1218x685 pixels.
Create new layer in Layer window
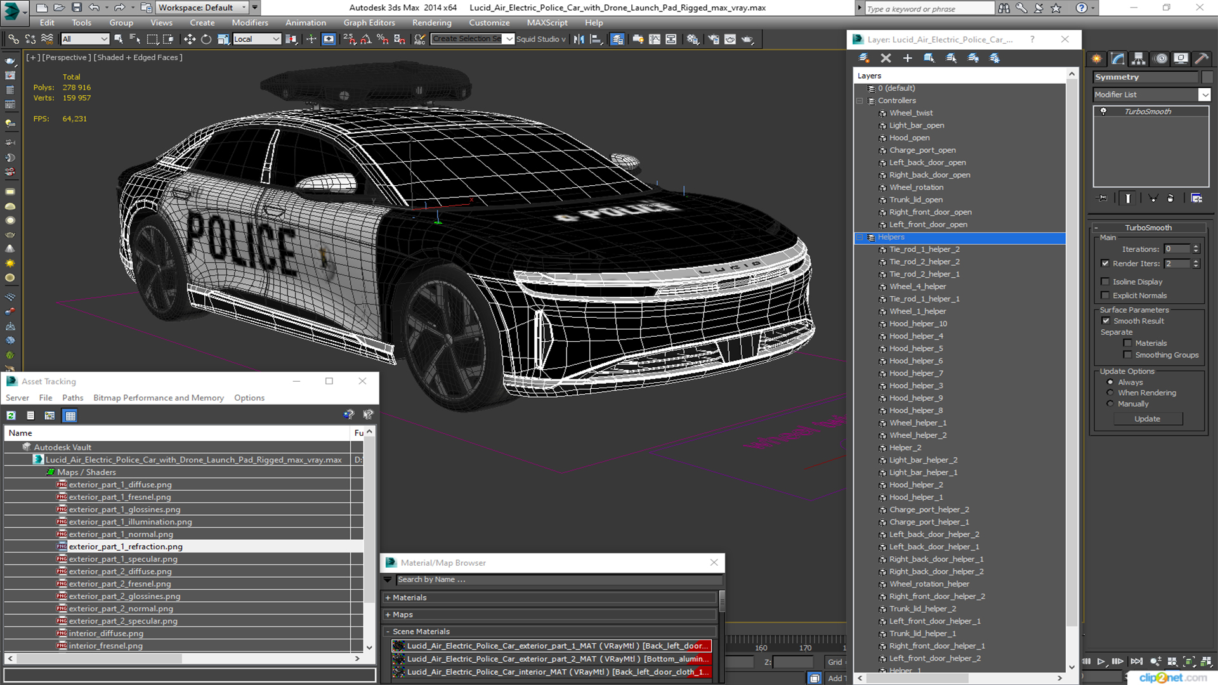(x=864, y=58)
